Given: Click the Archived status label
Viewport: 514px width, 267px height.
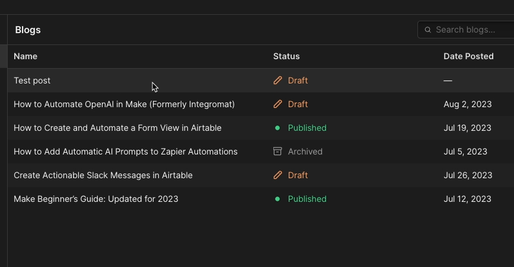Looking at the screenshot, I should 305,152.
